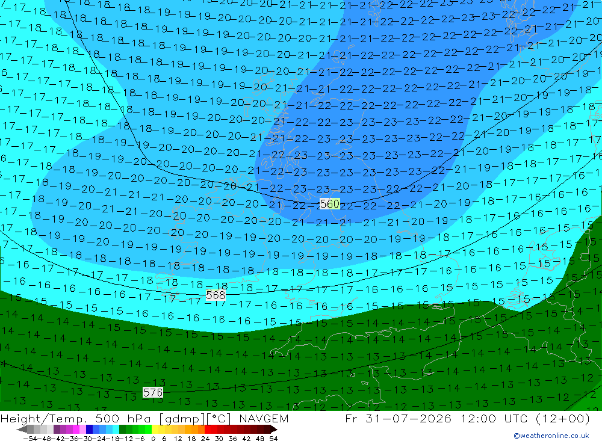Screen dimensions: 602x441
Task: Click the 568 height contour label
Action: (216, 295)
